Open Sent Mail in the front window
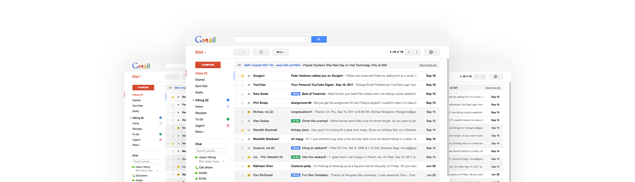 pyautogui.click(x=201, y=86)
